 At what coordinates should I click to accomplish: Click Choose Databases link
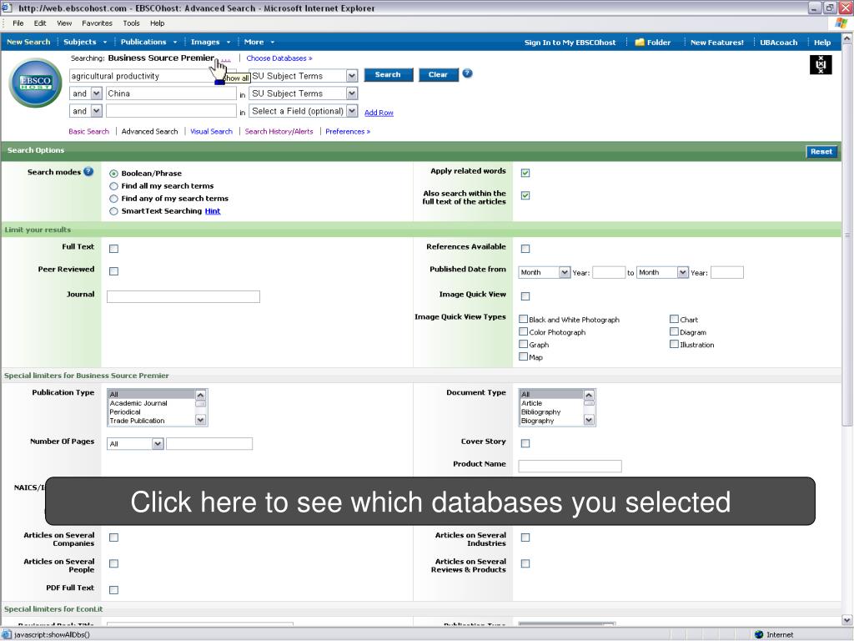279,58
